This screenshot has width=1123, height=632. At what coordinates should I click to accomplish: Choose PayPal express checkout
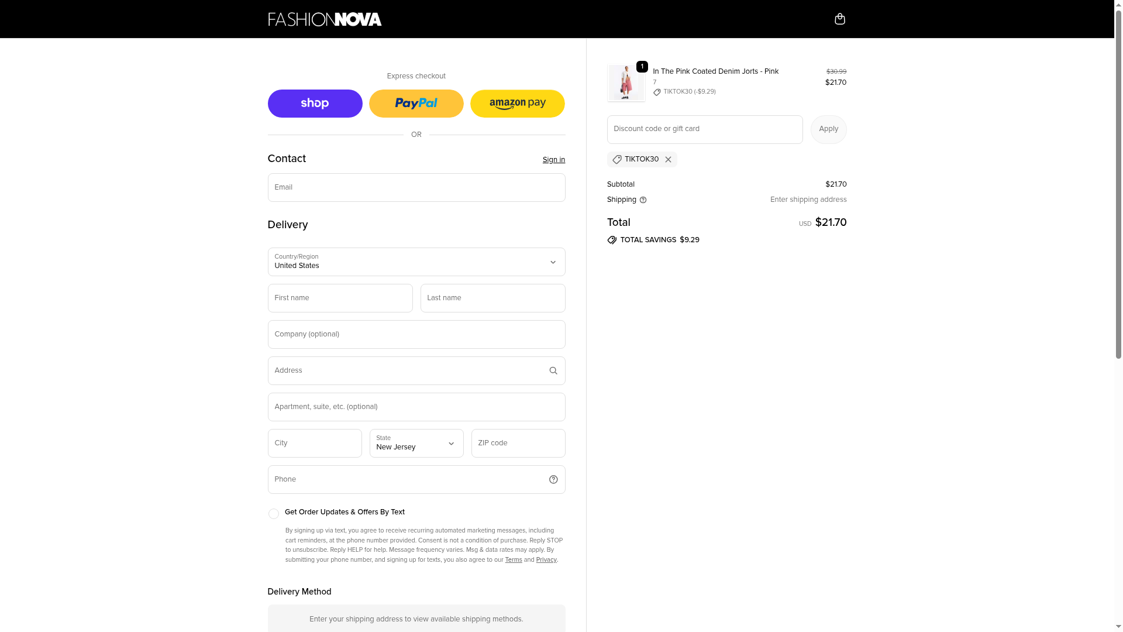click(416, 104)
